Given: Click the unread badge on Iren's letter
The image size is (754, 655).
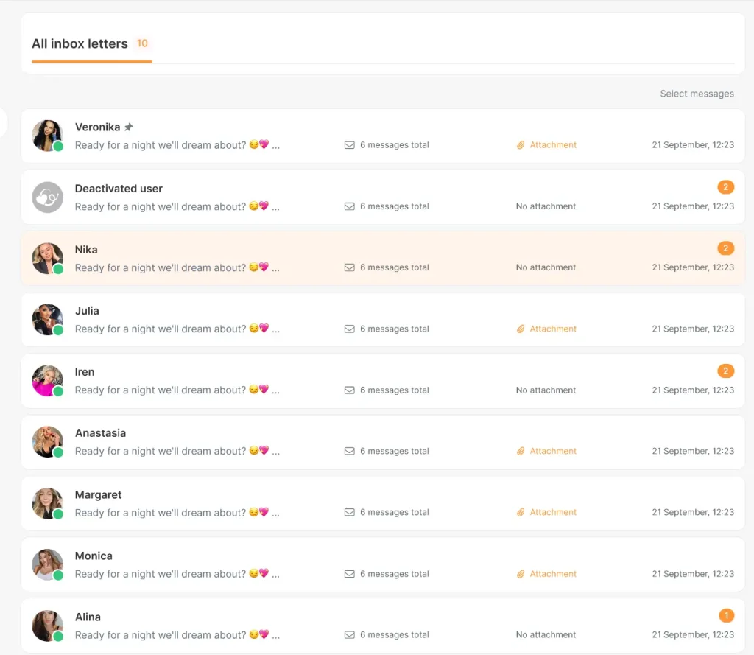Looking at the screenshot, I should (725, 371).
